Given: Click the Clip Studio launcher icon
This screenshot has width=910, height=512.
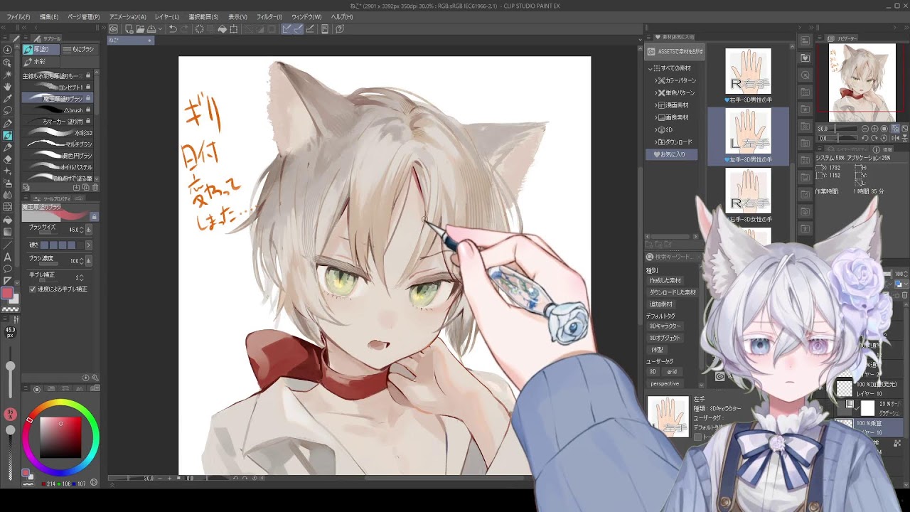Looking at the screenshot, I should [x=113, y=29].
